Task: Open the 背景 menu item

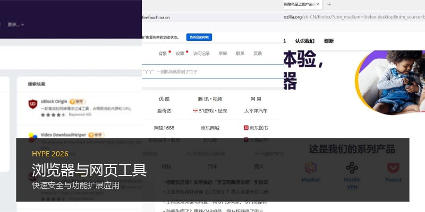Action: pyautogui.click(x=163, y=54)
